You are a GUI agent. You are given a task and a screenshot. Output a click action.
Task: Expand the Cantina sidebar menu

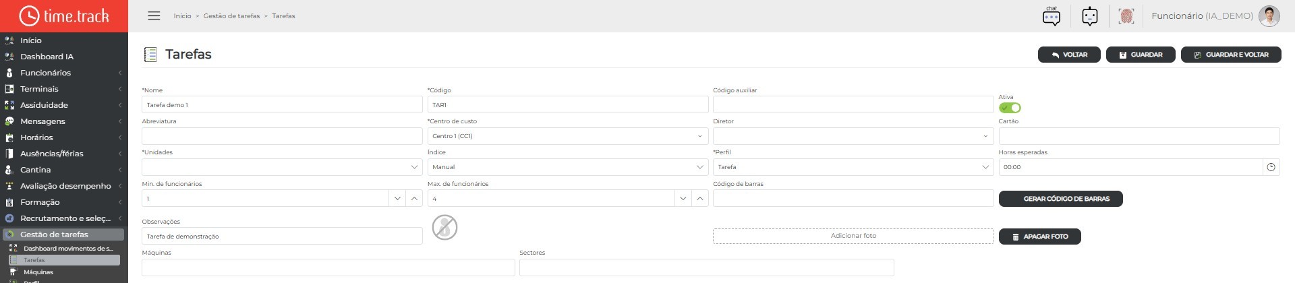coord(63,170)
